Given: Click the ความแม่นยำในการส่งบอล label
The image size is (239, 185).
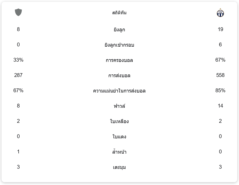Looking at the screenshot, I should point(119,91).
